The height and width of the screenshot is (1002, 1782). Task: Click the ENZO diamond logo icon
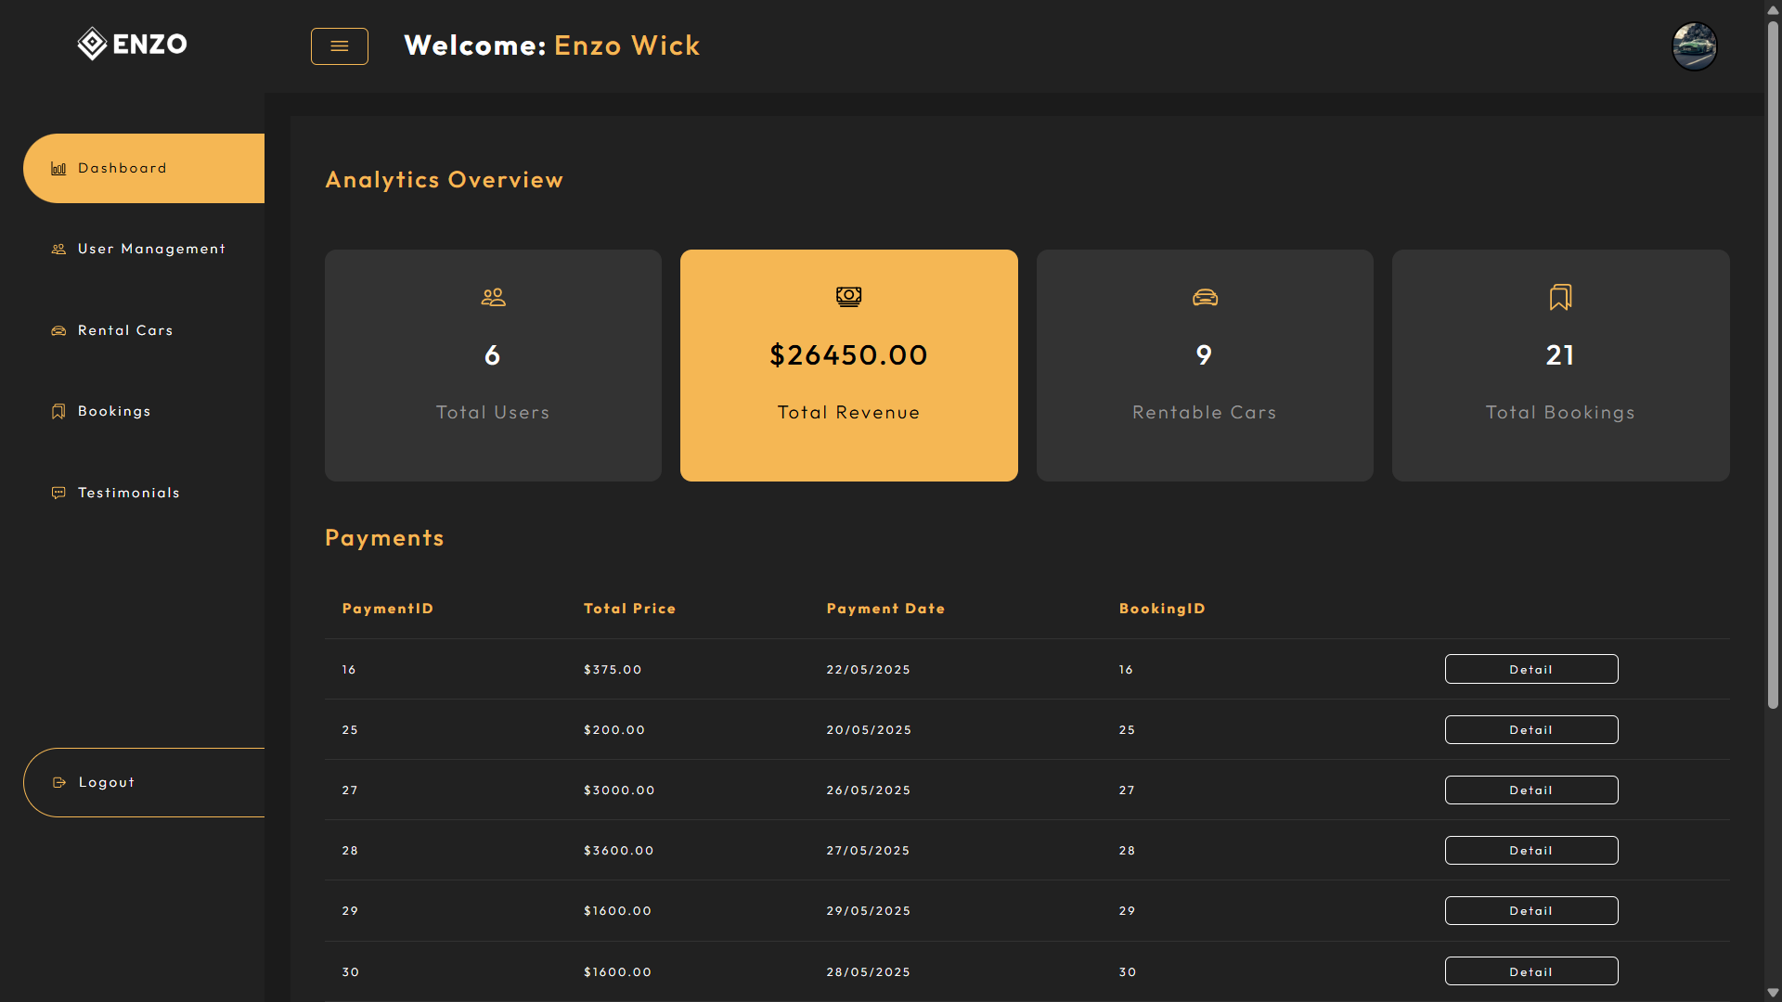92,44
